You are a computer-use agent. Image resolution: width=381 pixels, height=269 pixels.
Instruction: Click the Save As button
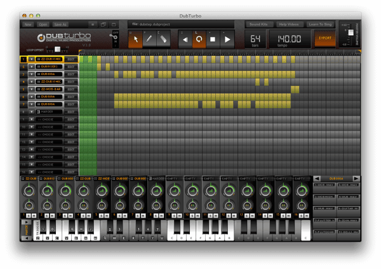60,24
